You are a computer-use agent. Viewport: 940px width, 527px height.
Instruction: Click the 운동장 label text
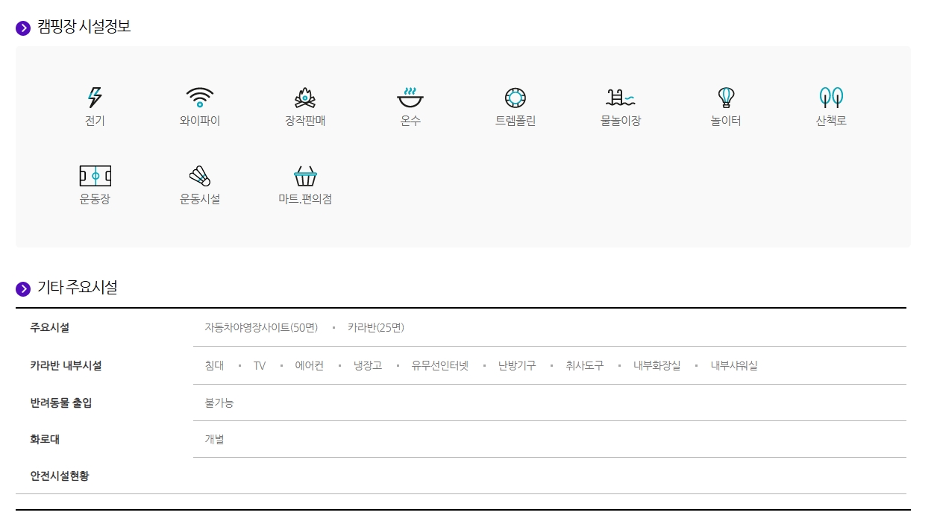pyautogui.click(x=95, y=199)
